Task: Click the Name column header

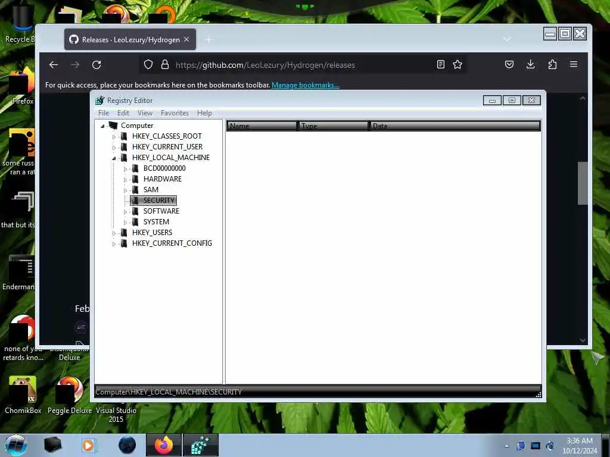Action: pos(262,126)
